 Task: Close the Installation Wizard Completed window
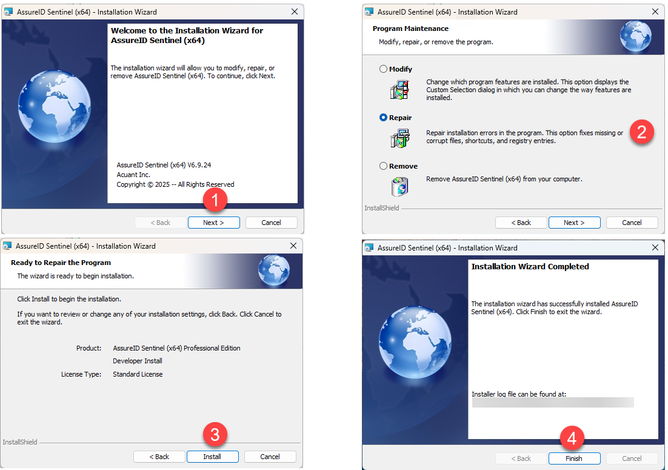tap(655, 247)
